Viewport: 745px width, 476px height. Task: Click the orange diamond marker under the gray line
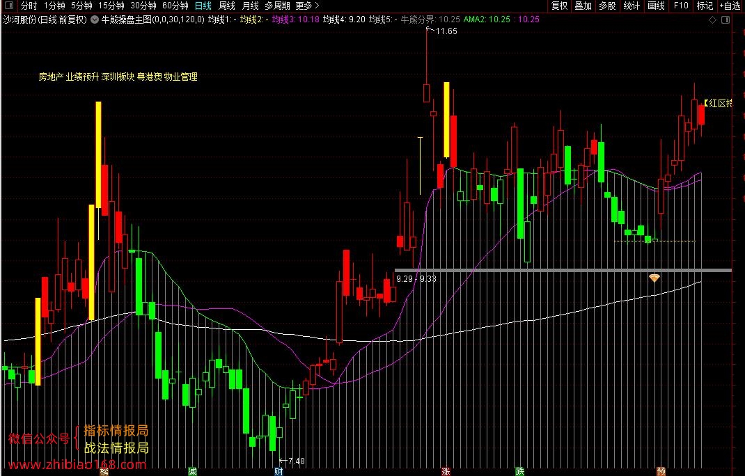[654, 278]
